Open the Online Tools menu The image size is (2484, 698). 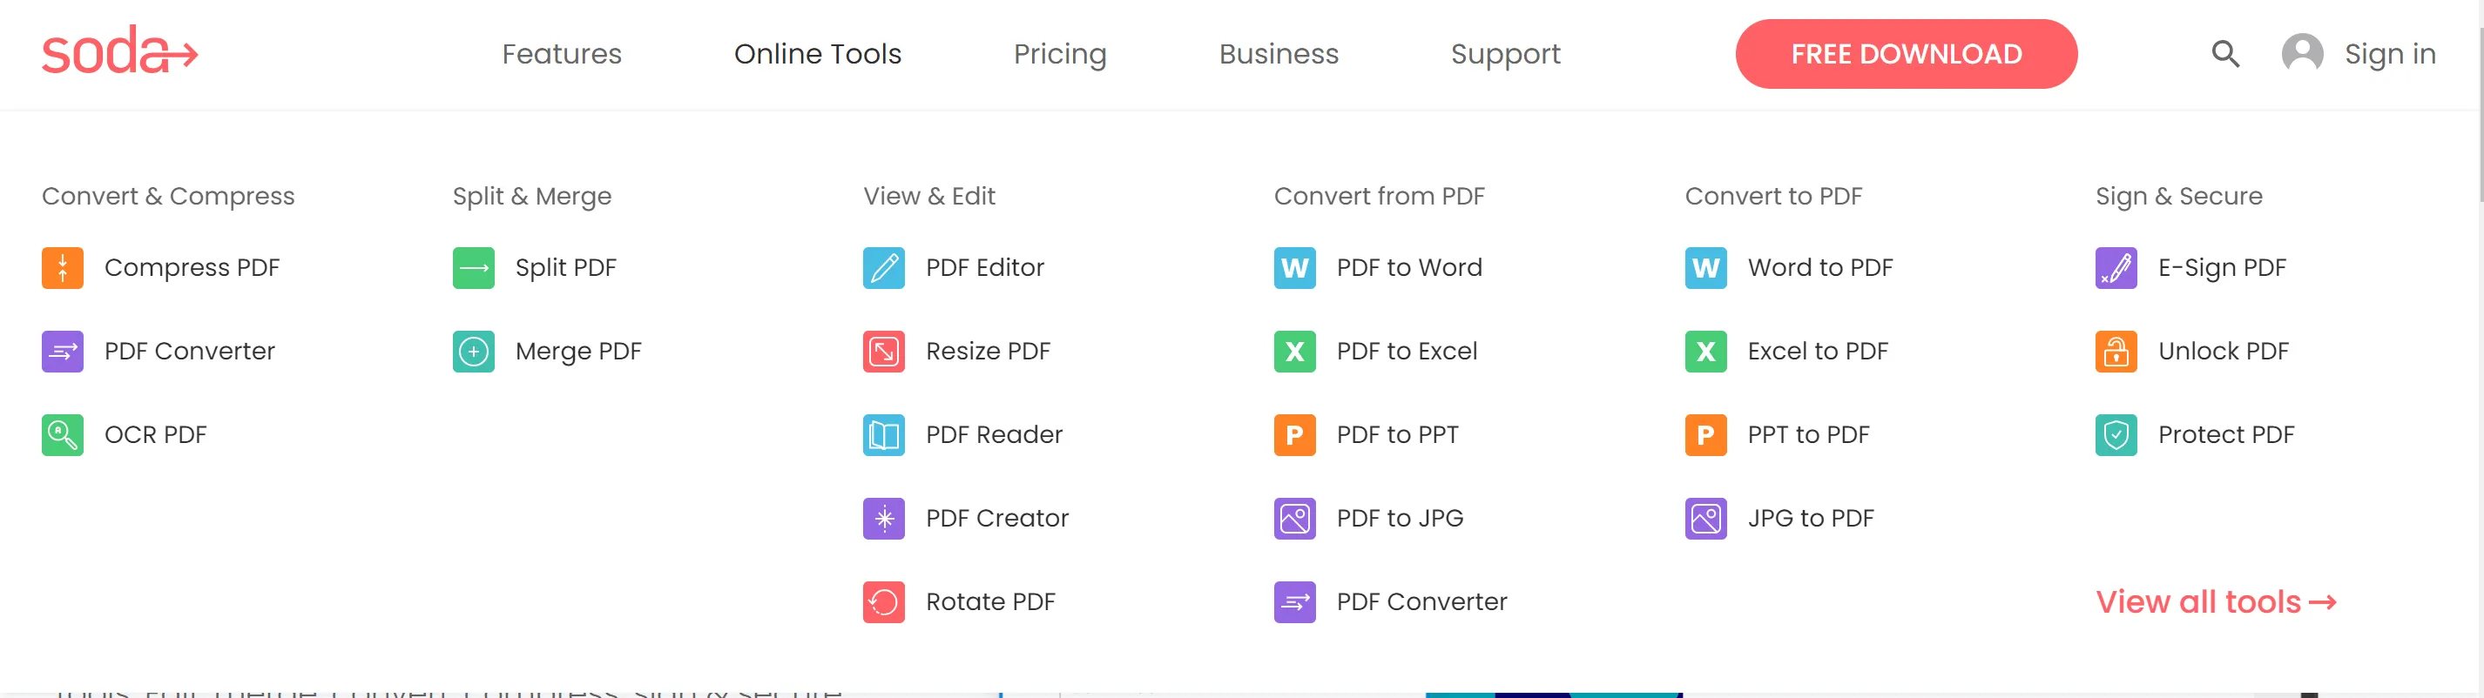click(817, 54)
